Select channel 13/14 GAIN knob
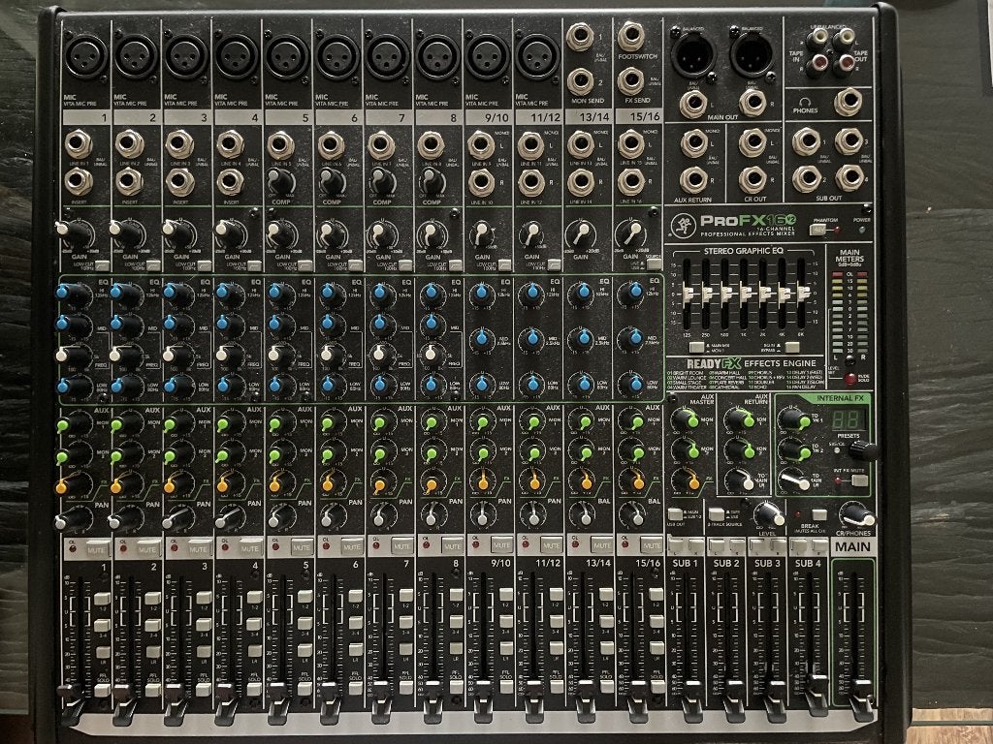 pyautogui.click(x=581, y=234)
